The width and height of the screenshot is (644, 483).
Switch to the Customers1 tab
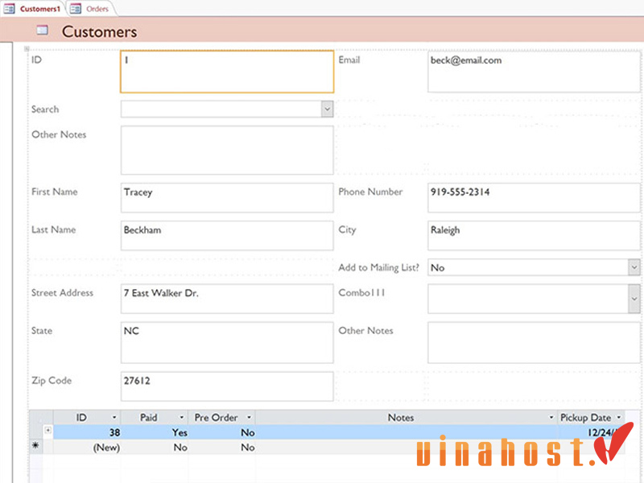33,9
